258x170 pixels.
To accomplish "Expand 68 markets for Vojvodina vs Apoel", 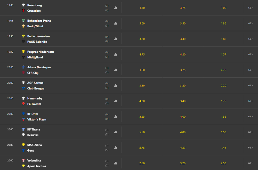I will click(x=251, y=163).
